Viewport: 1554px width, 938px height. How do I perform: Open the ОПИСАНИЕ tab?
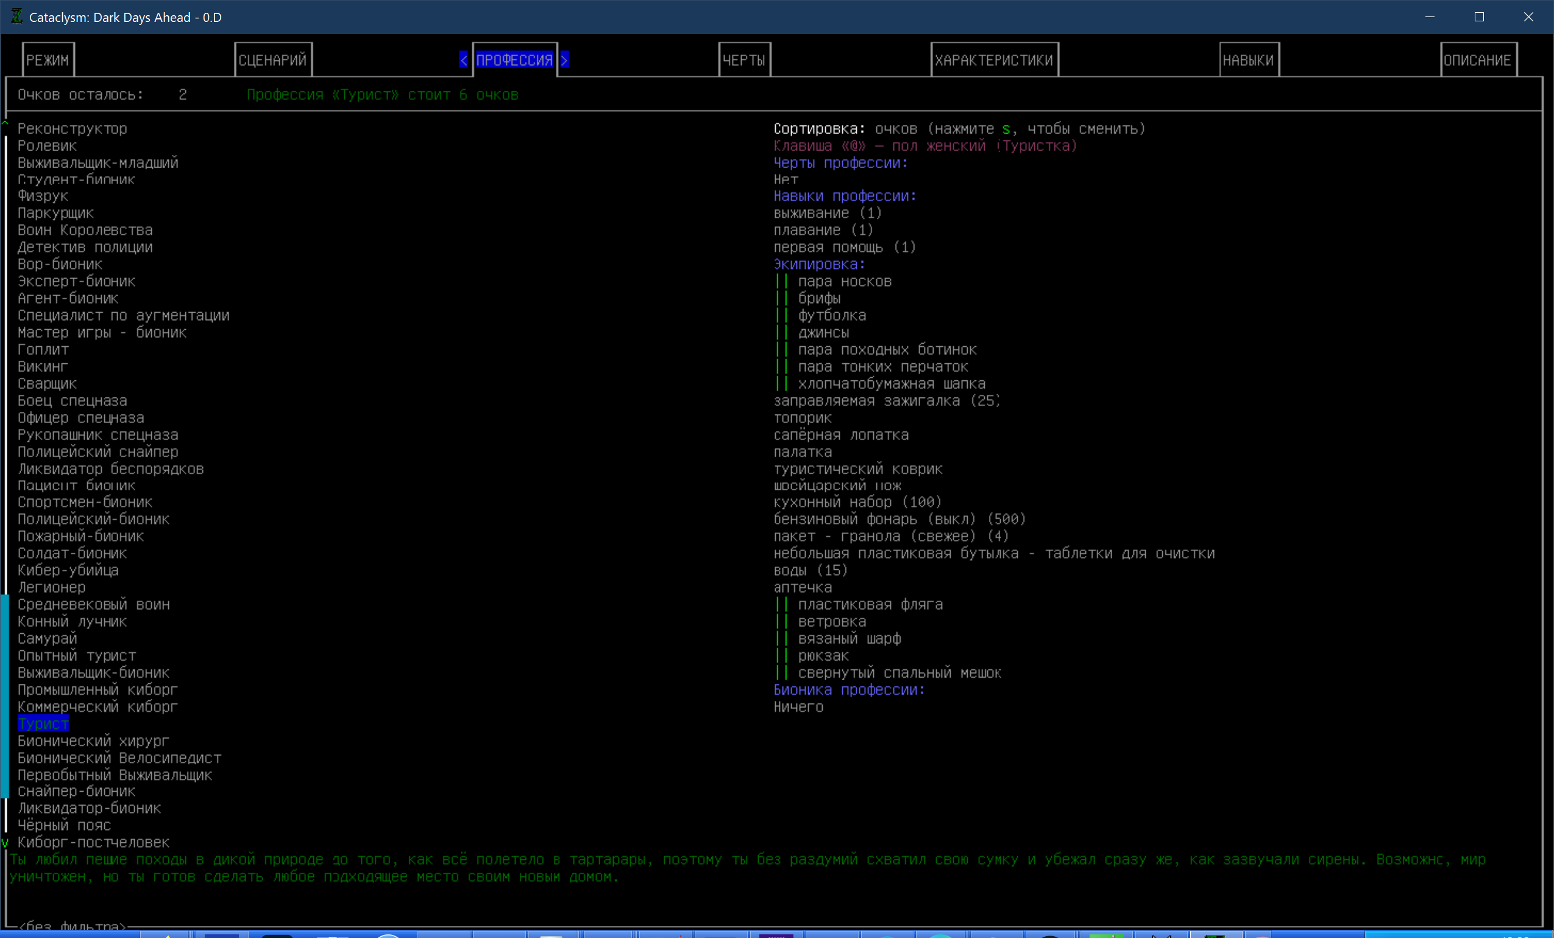[x=1478, y=60]
